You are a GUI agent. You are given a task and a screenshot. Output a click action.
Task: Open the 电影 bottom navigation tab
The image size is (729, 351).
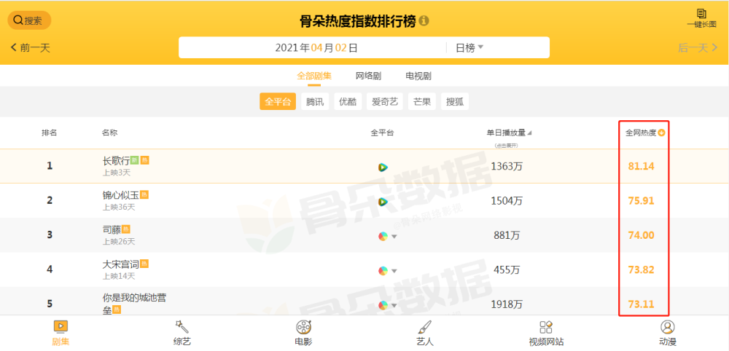pos(303,334)
